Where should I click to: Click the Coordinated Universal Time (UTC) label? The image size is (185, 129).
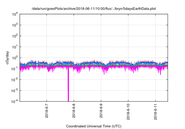(x=94, y=126)
